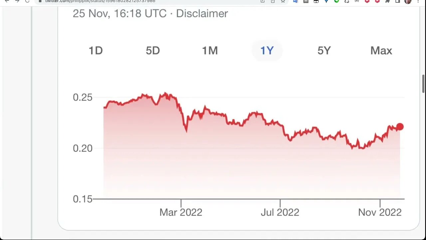Open the Disclaimer link

(x=202, y=14)
